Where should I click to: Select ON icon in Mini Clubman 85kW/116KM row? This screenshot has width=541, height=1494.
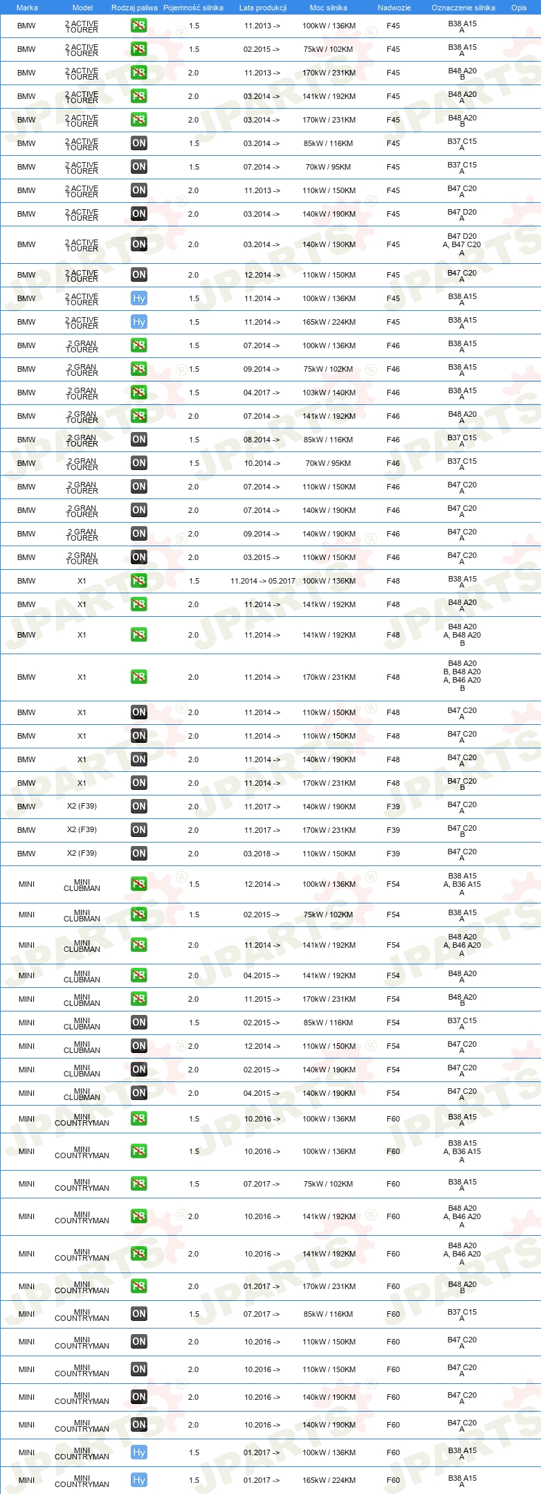pos(139,1023)
